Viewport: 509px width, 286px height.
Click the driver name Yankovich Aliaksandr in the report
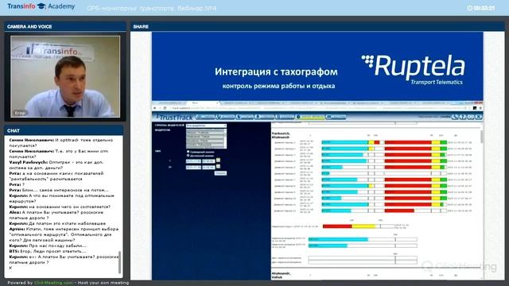coord(281,135)
